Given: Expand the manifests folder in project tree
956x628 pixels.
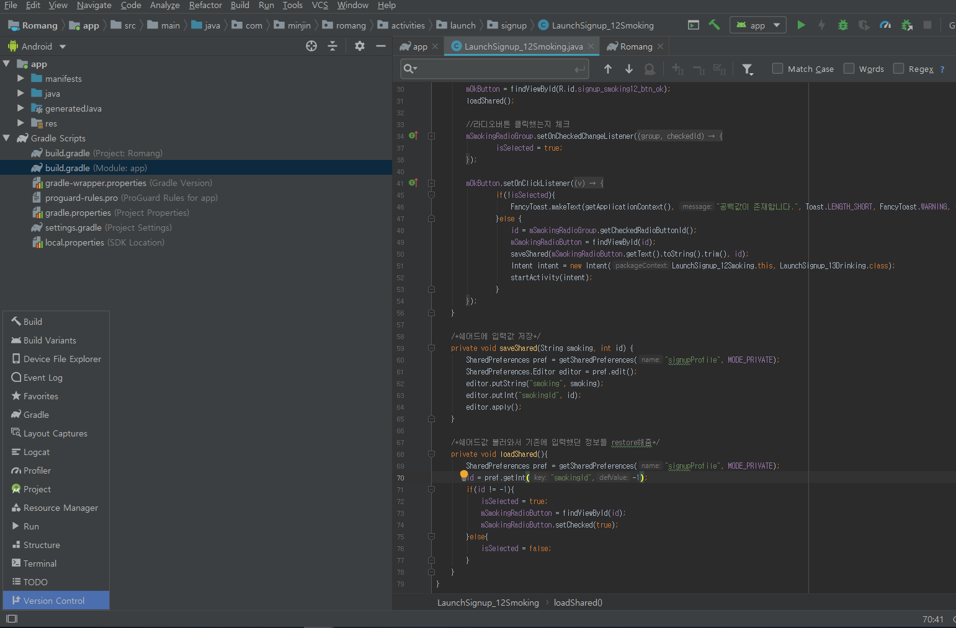Looking at the screenshot, I should (20, 79).
